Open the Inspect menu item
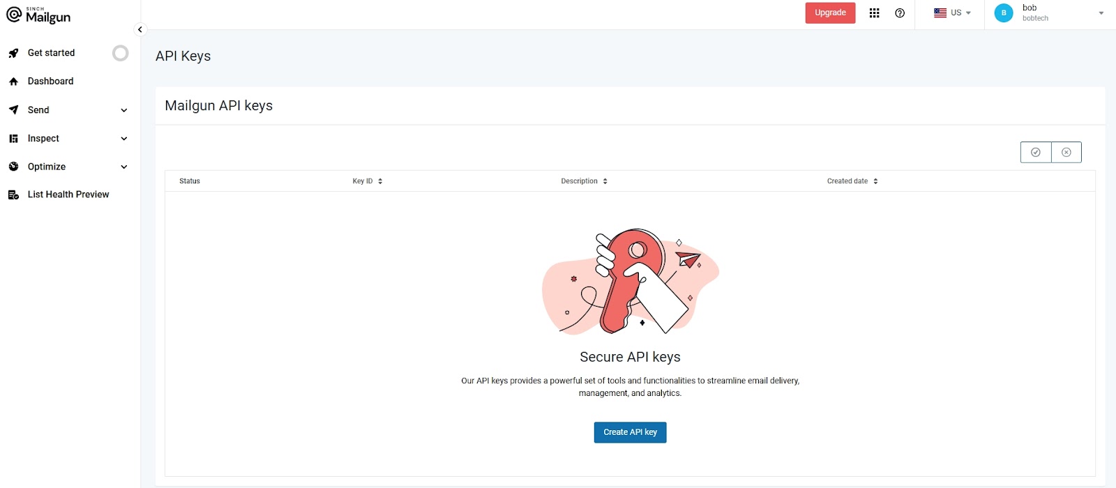This screenshot has width=1116, height=488. coord(43,139)
